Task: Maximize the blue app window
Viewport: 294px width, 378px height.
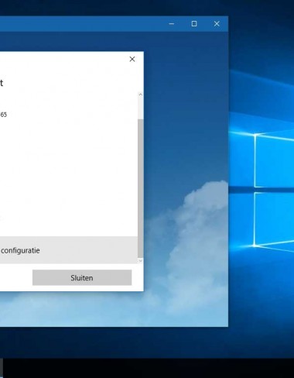Action: click(194, 24)
